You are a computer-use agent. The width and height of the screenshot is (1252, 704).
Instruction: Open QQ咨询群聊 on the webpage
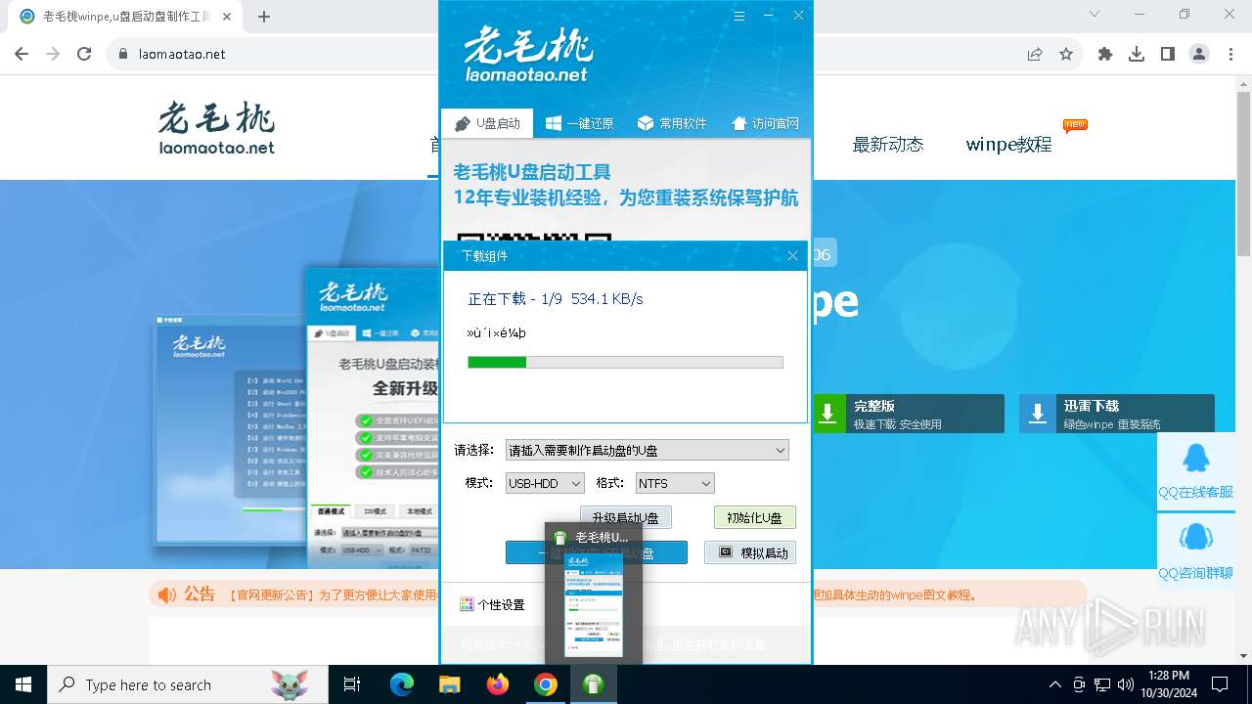coord(1195,551)
